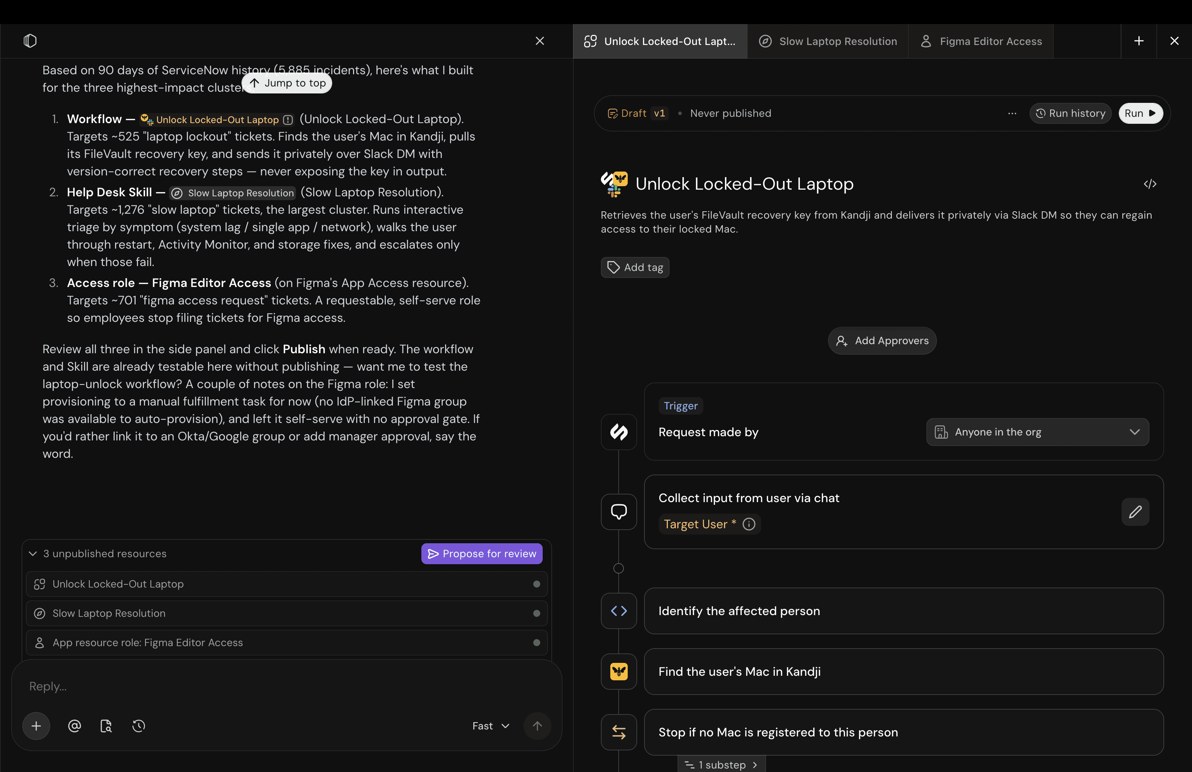Screen dimensions: 1192x772
Task: Open the Unlock Locked-Out Laptop workflow link in chat
Action: [217, 119]
